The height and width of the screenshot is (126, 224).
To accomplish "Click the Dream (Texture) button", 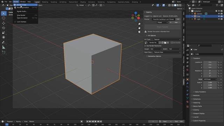I will point(162,27).
